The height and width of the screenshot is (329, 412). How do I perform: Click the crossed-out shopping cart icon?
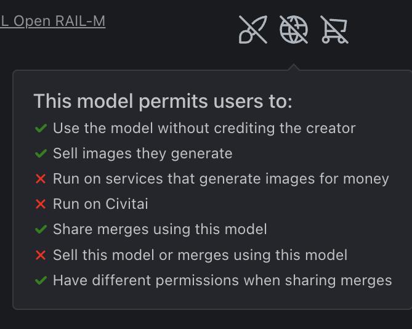[x=334, y=30]
